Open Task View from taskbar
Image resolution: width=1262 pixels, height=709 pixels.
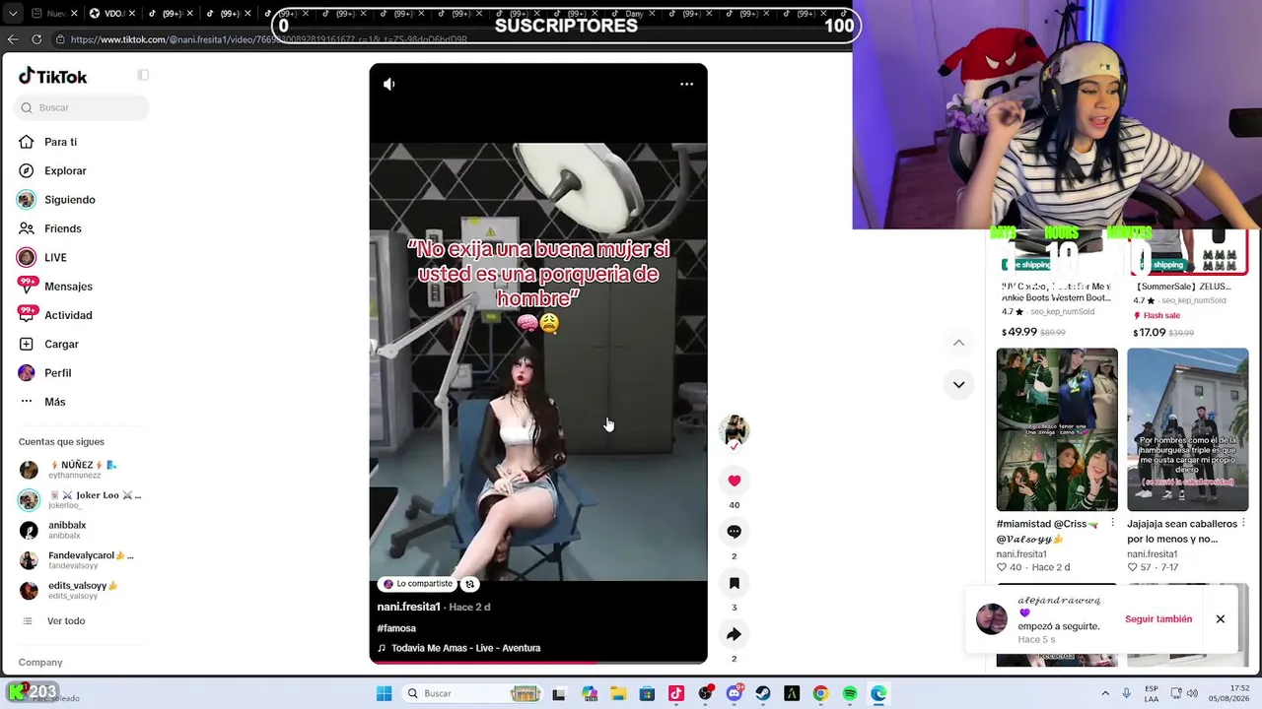pos(559,693)
